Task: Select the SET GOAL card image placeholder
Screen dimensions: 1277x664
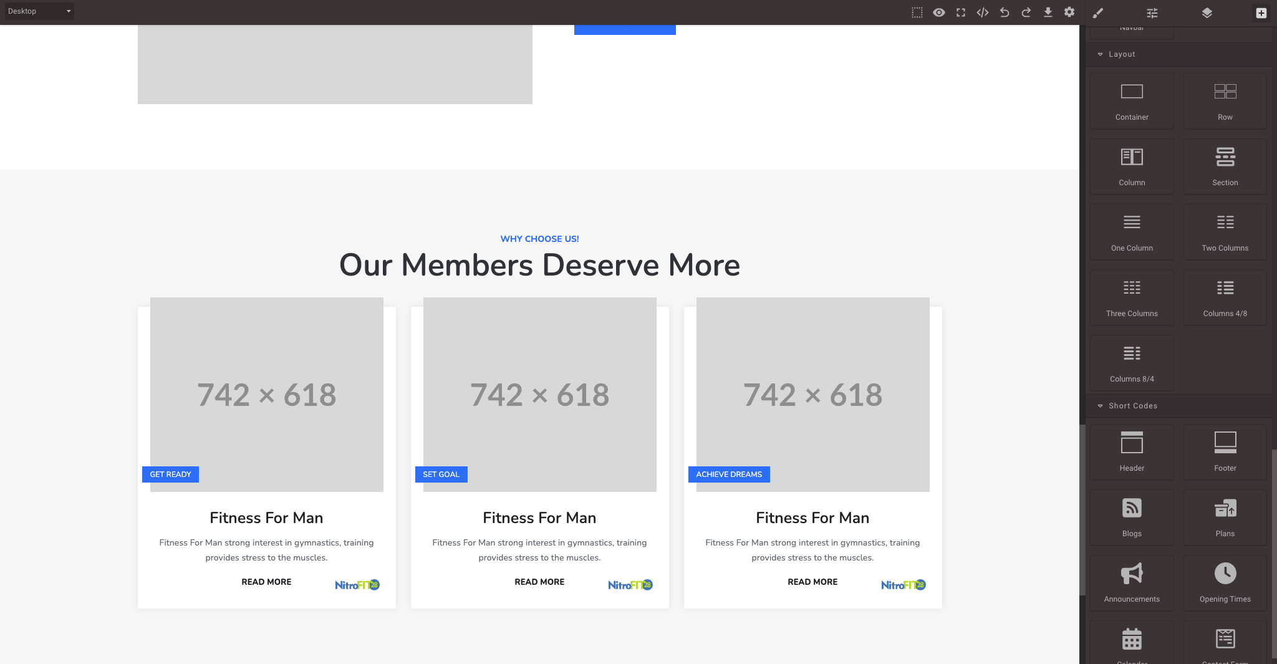Action: click(x=540, y=394)
